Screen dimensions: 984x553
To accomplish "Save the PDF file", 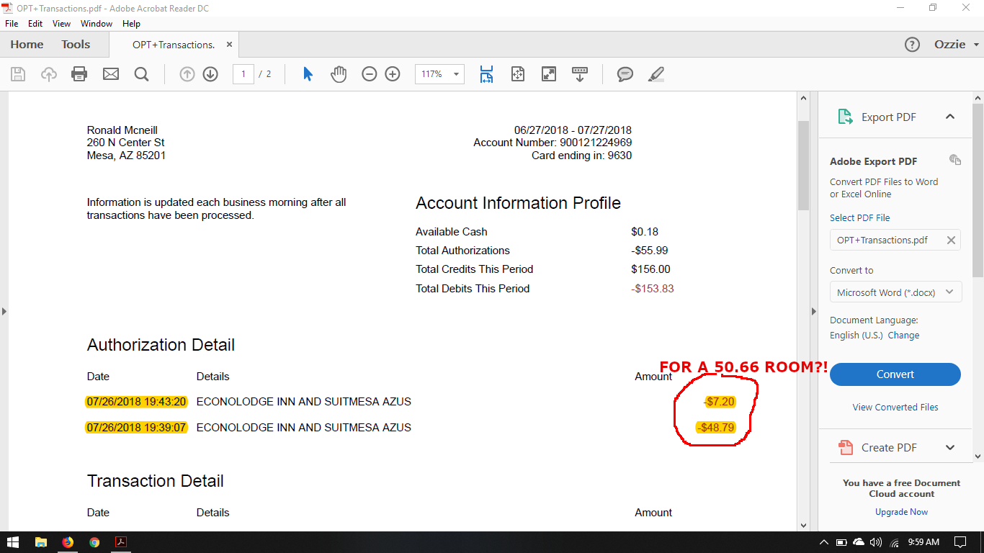I will [x=17, y=73].
